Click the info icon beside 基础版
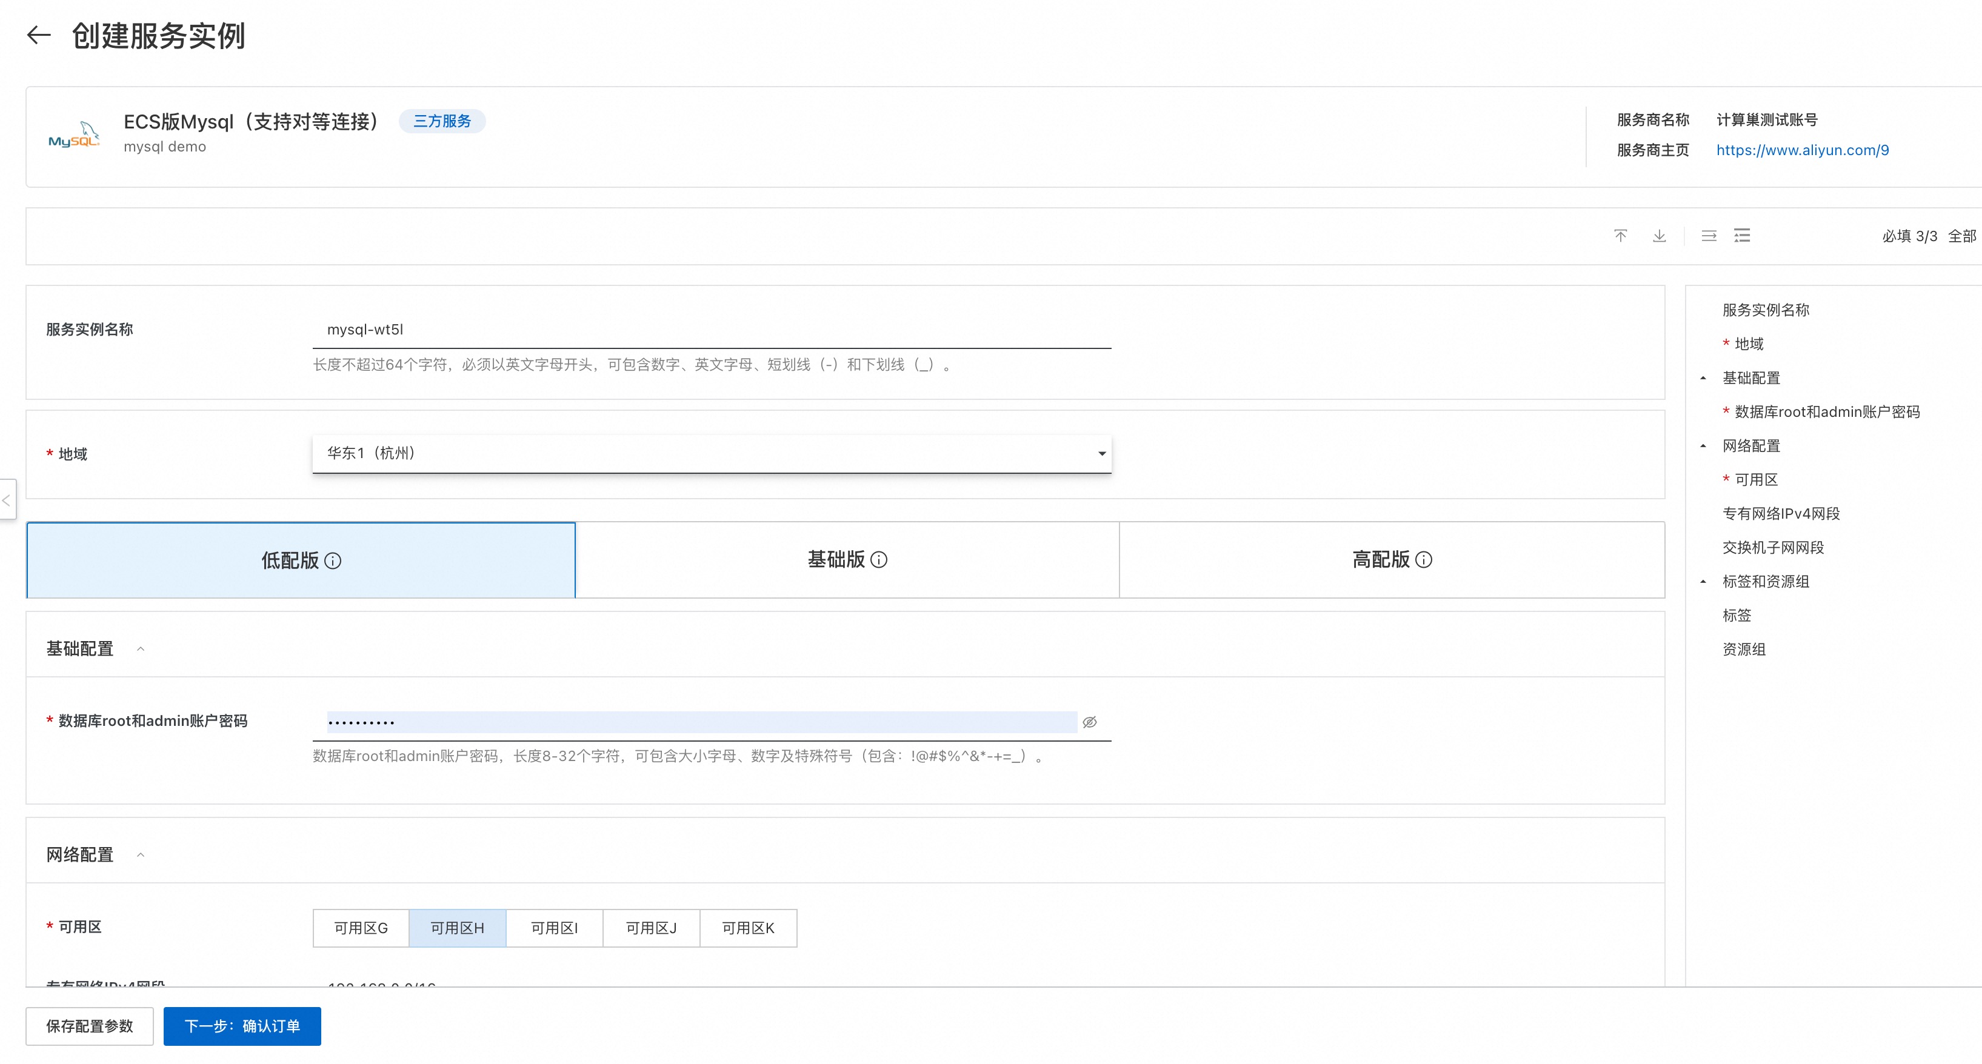Screen dimensions: 1982x1064 (x=879, y=561)
